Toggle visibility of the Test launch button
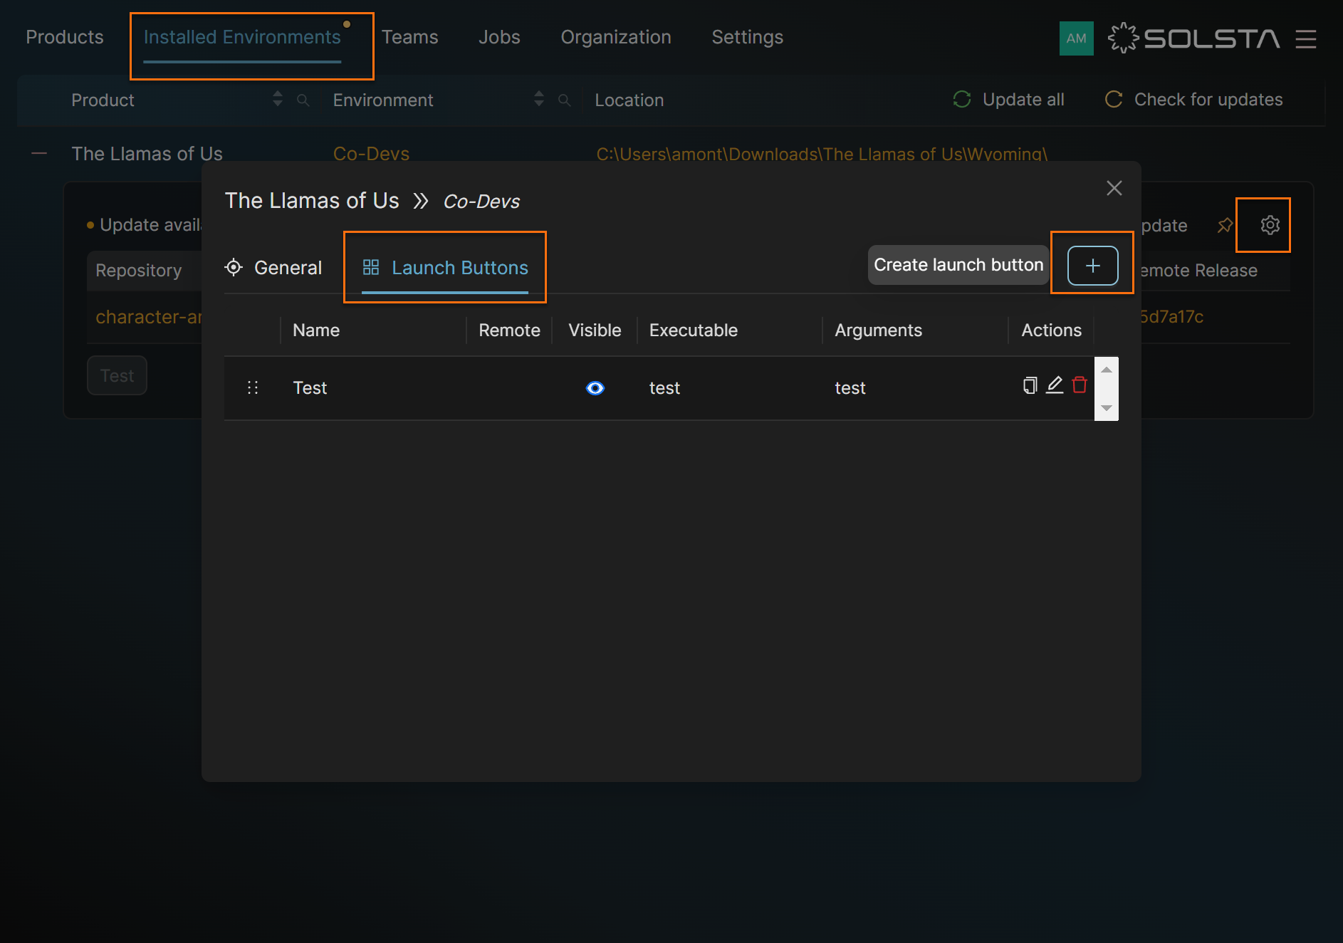The height and width of the screenshot is (943, 1343). 595,388
